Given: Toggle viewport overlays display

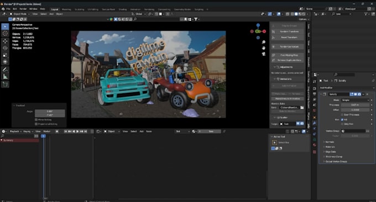Looking at the screenshot, I should pos(279,14).
